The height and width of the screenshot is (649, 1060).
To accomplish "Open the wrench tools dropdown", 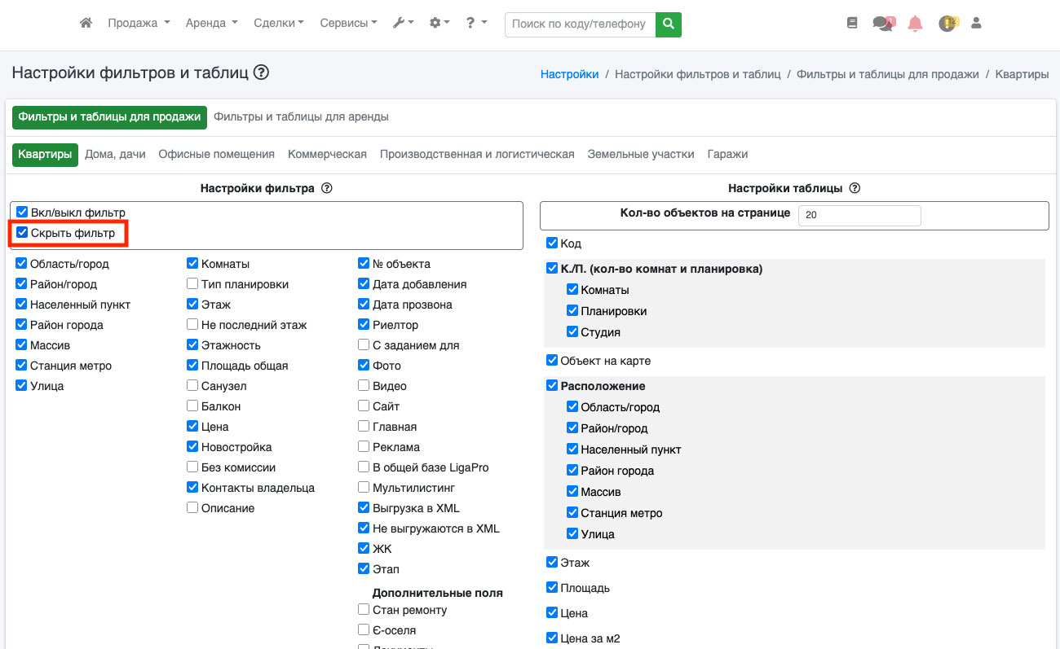I will [x=403, y=24].
